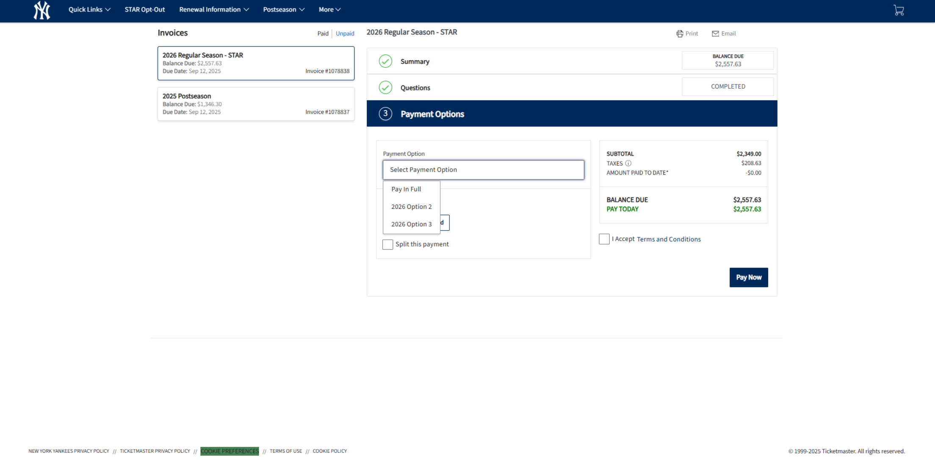The image size is (935, 462).
Task: Click STAR Opt-Out in the navigation
Action: pos(144,9)
